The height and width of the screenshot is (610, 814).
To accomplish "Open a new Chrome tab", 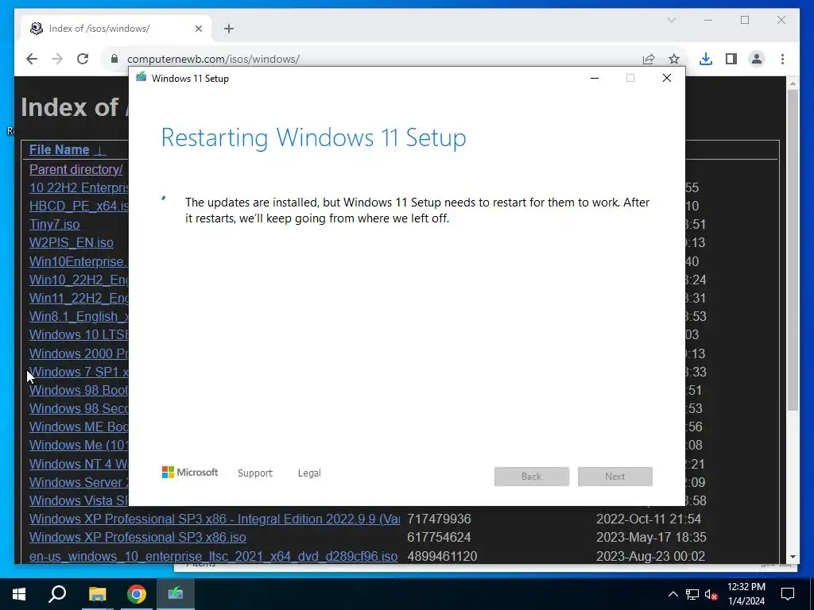I will (x=229, y=29).
